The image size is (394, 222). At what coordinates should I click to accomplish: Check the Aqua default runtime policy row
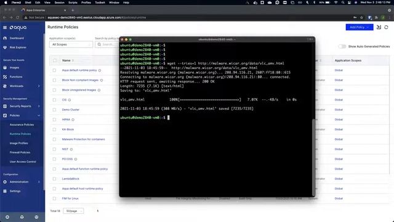tap(55, 70)
